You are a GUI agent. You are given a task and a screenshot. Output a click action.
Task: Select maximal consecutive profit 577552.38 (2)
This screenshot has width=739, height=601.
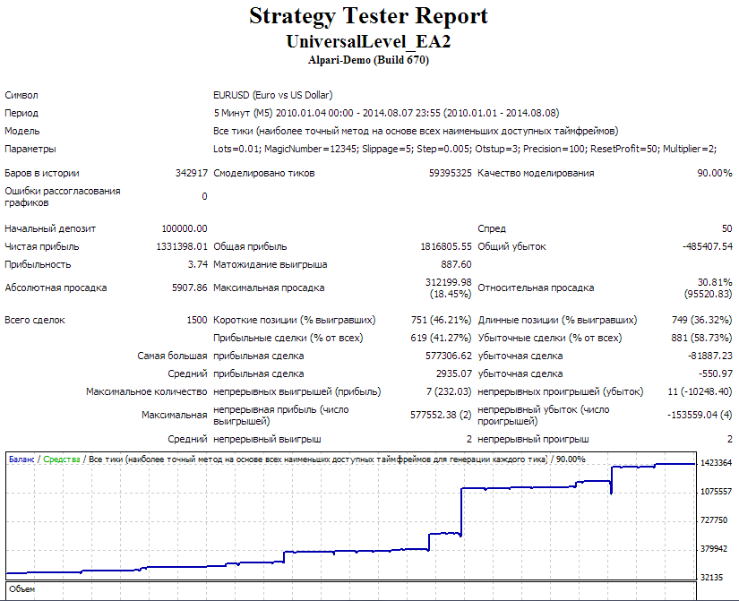click(441, 415)
